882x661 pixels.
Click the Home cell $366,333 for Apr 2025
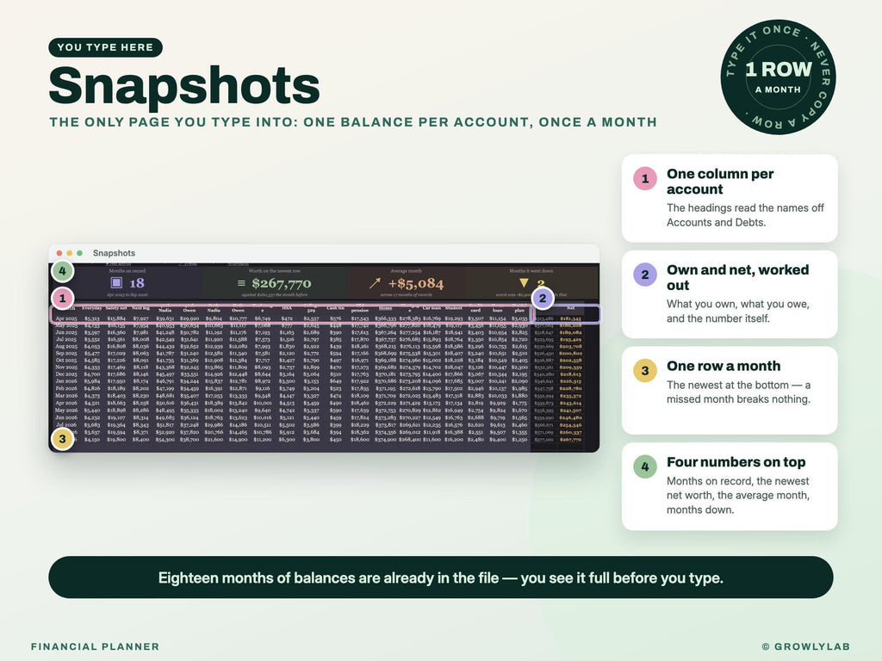pyautogui.click(x=385, y=318)
